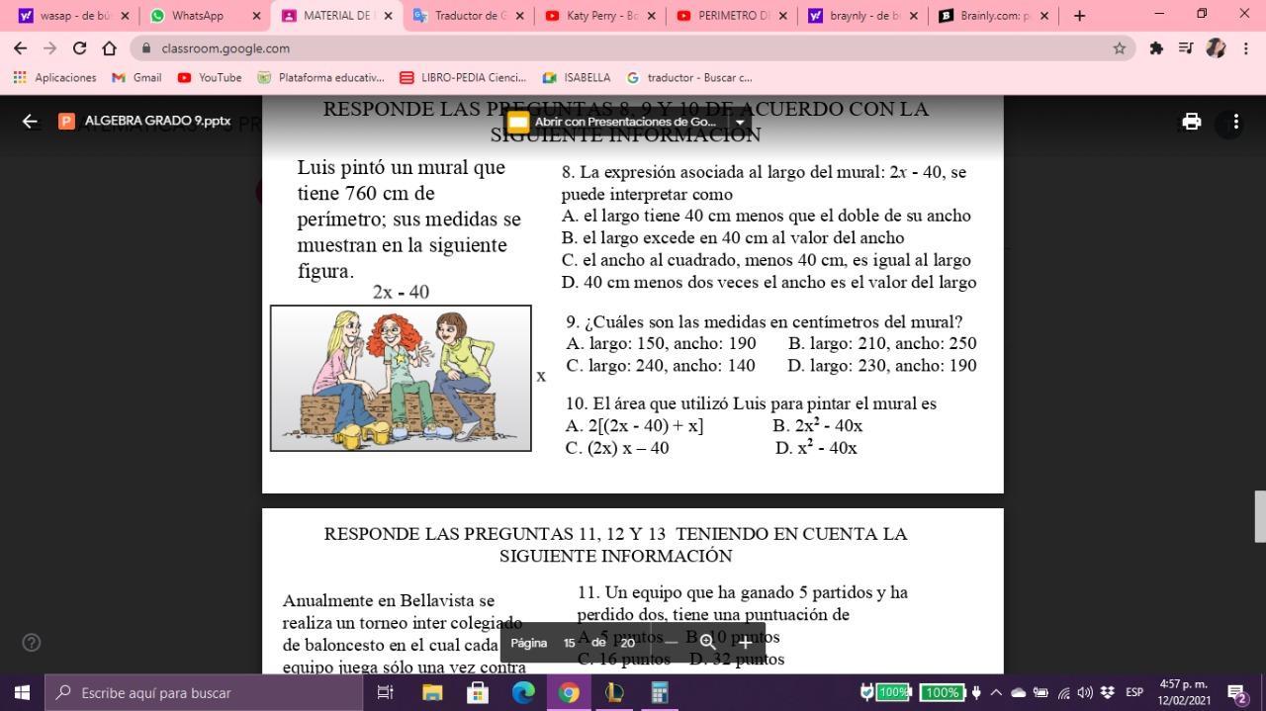The height and width of the screenshot is (711, 1266).
Task: Click the Chrome icon in the taskbar
Action: [569, 692]
